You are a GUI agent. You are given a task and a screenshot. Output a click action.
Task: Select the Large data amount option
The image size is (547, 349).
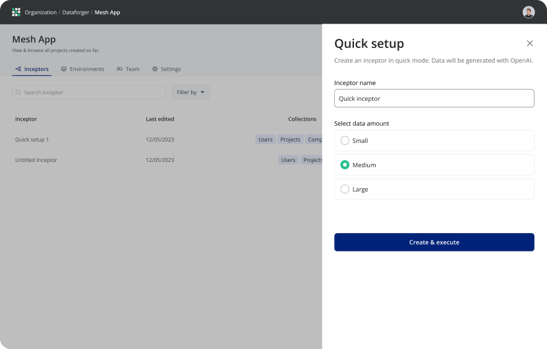[x=345, y=189]
